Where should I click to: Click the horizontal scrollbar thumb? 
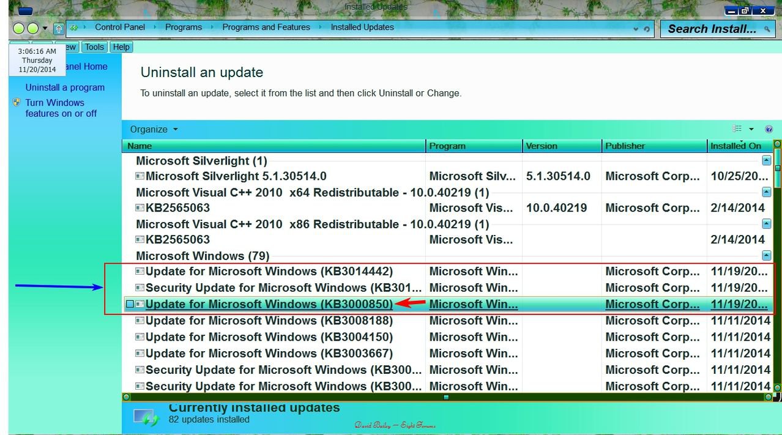(x=446, y=397)
